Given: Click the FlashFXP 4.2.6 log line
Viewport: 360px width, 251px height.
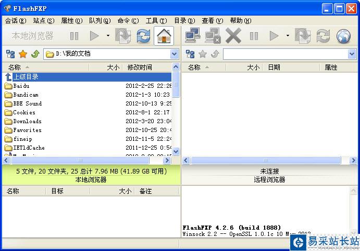Looking at the screenshot, I should (232, 228).
